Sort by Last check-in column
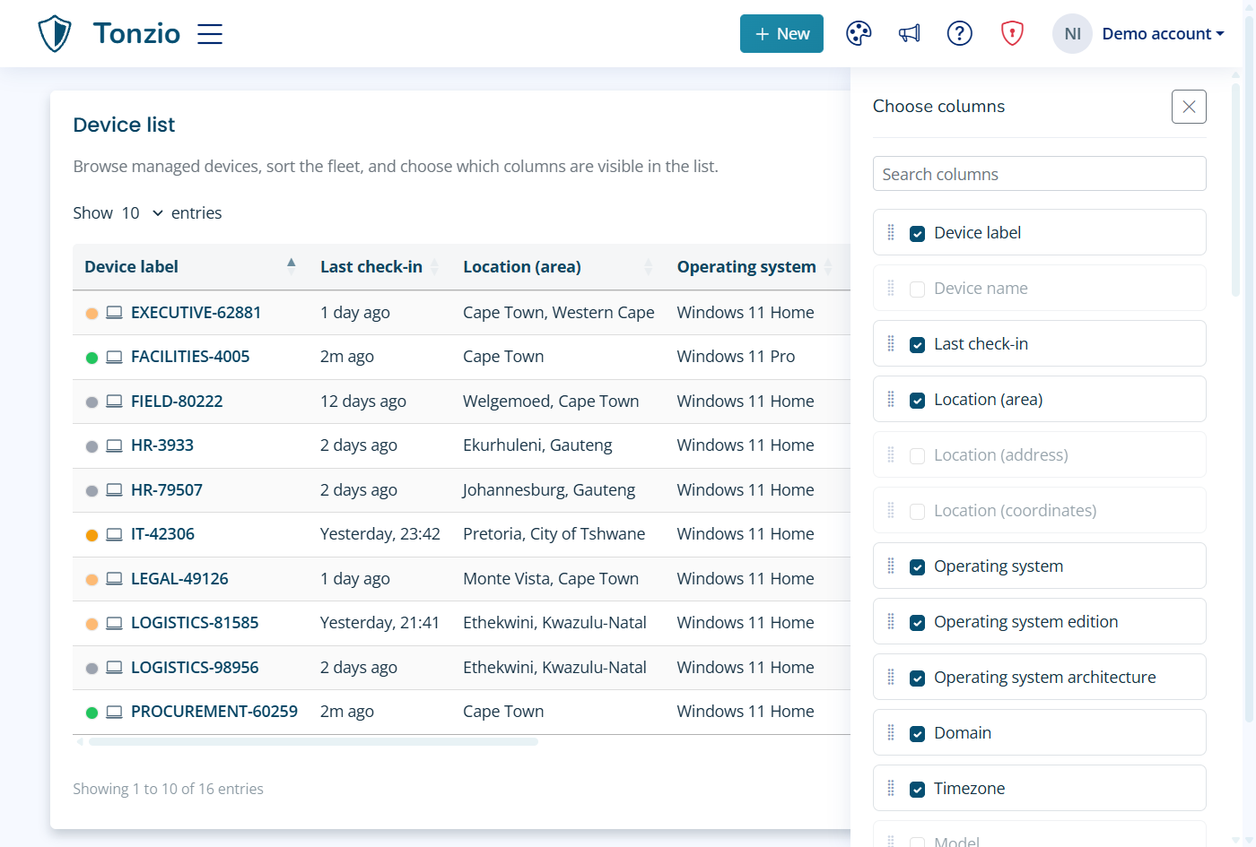This screenshot has height=847, width=1256. pos(379,267)
